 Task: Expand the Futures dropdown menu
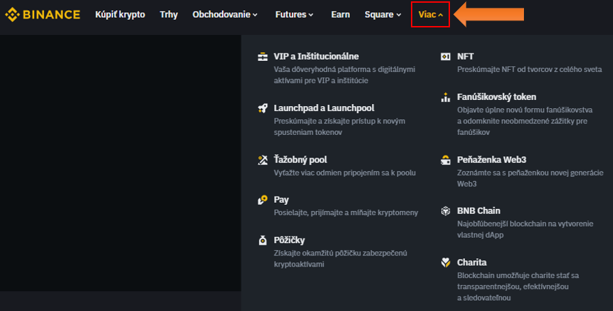294,14
